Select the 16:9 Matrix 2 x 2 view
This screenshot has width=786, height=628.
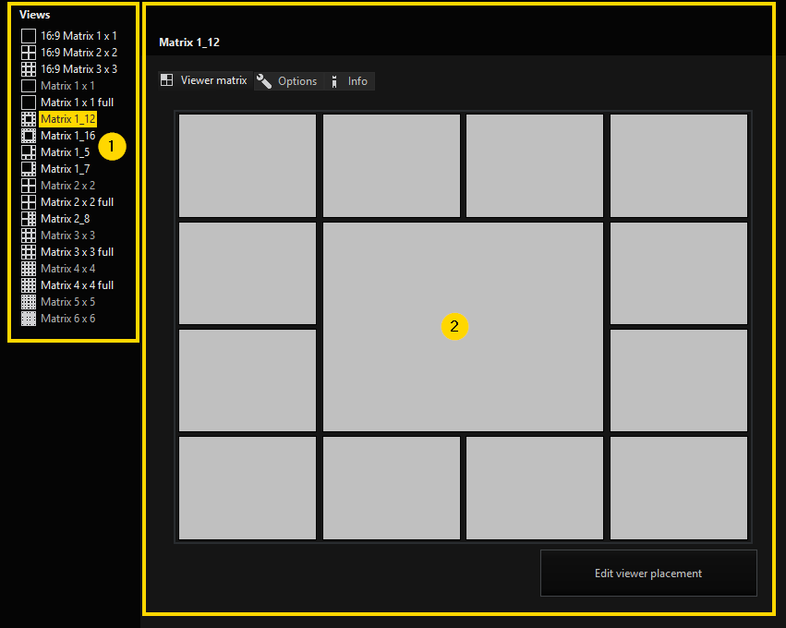pyautogui.click(x=79, y=53)
